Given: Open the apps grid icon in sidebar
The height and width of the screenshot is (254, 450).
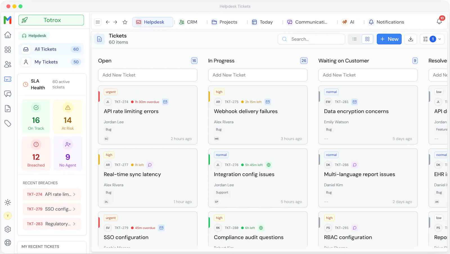Looking at the screenshot, I should pos(8,50).
